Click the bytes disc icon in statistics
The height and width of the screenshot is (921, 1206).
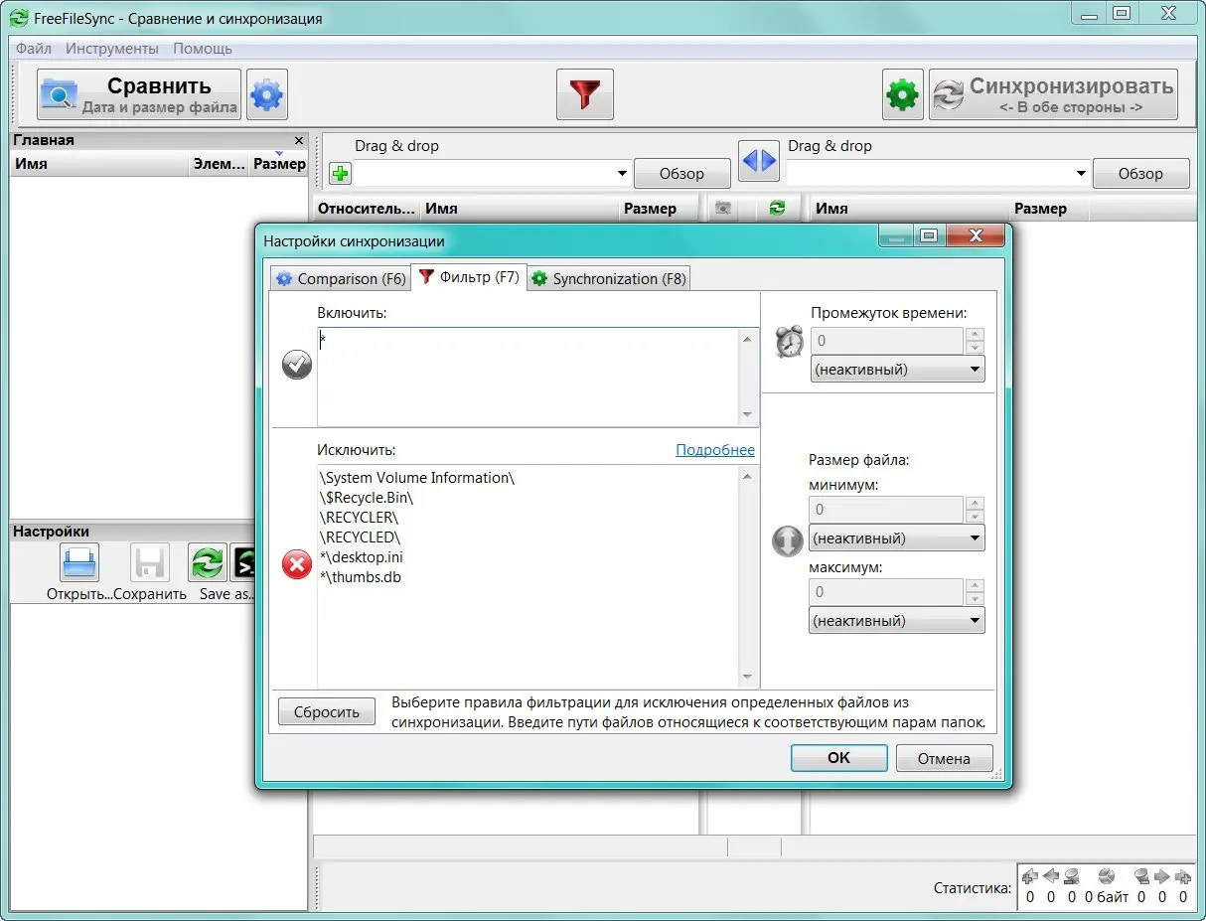coord(1108,876)
